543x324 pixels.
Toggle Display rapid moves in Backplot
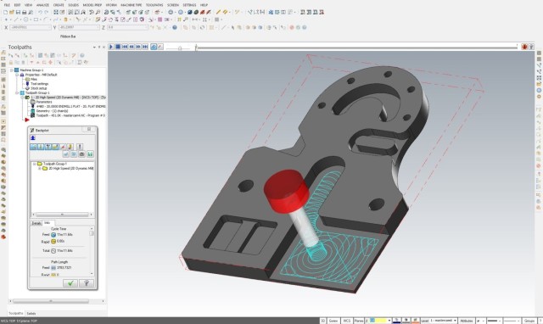click(55, 147)
